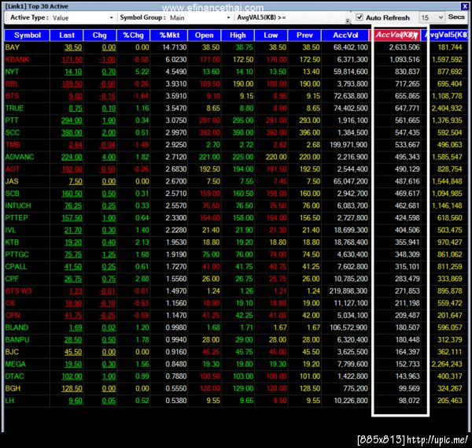
Task: Select the LH symbol
Action: coord(9,401)
